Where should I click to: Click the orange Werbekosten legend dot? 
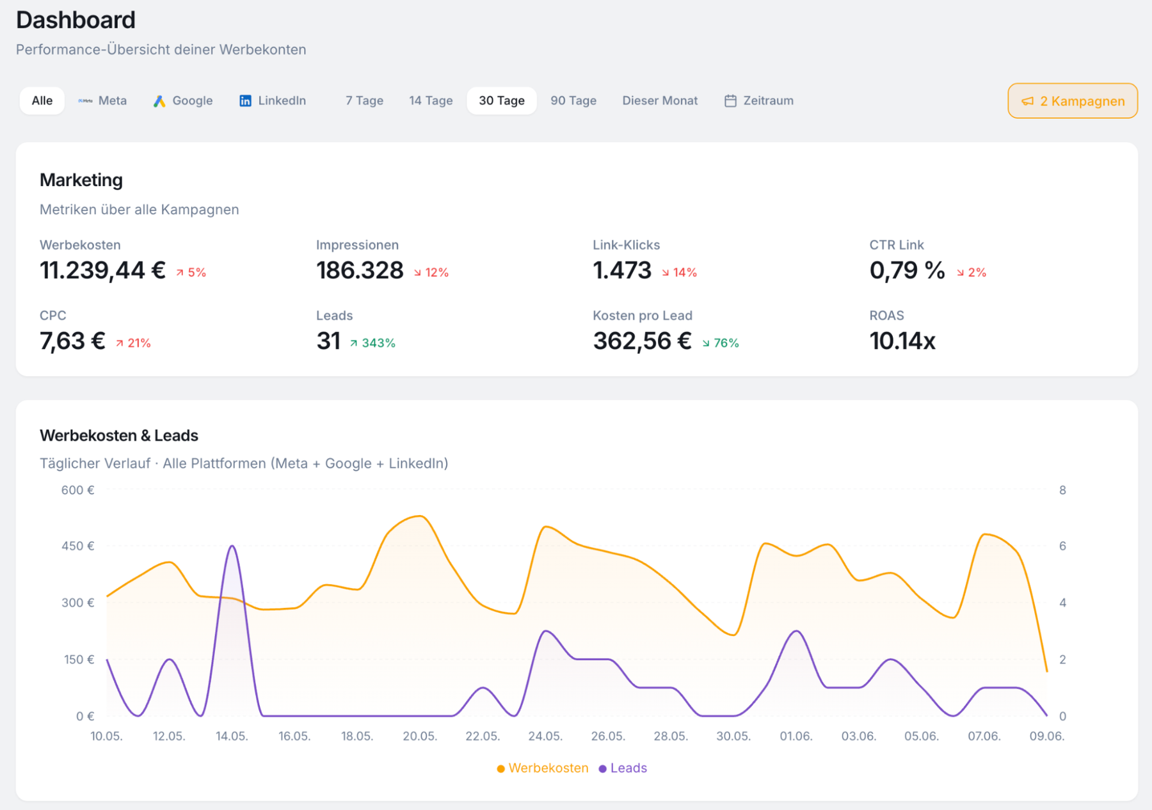coord(500,768)
